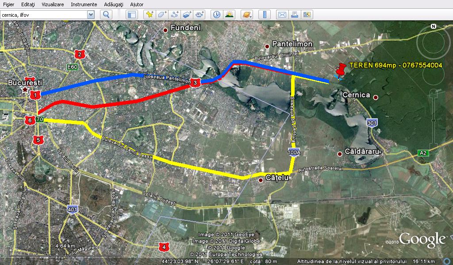
Task: Toggle the sidebar panel visibility
Action: coord(131,15)
